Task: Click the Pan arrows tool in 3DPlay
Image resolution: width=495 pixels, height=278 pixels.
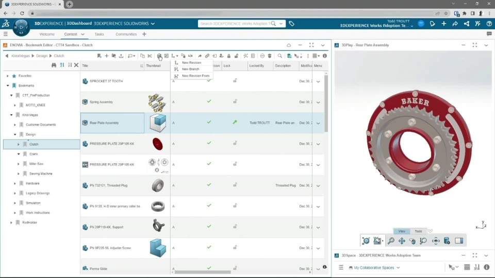Action: coord(402,241)
